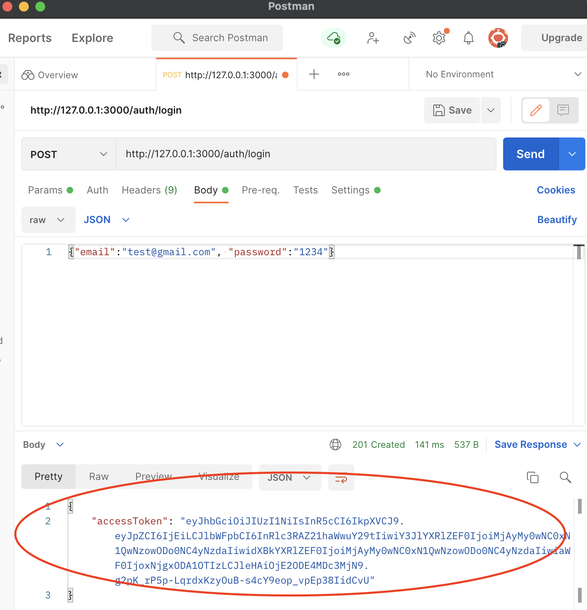Click the plus icon to open new tab

tap(314, 74)
